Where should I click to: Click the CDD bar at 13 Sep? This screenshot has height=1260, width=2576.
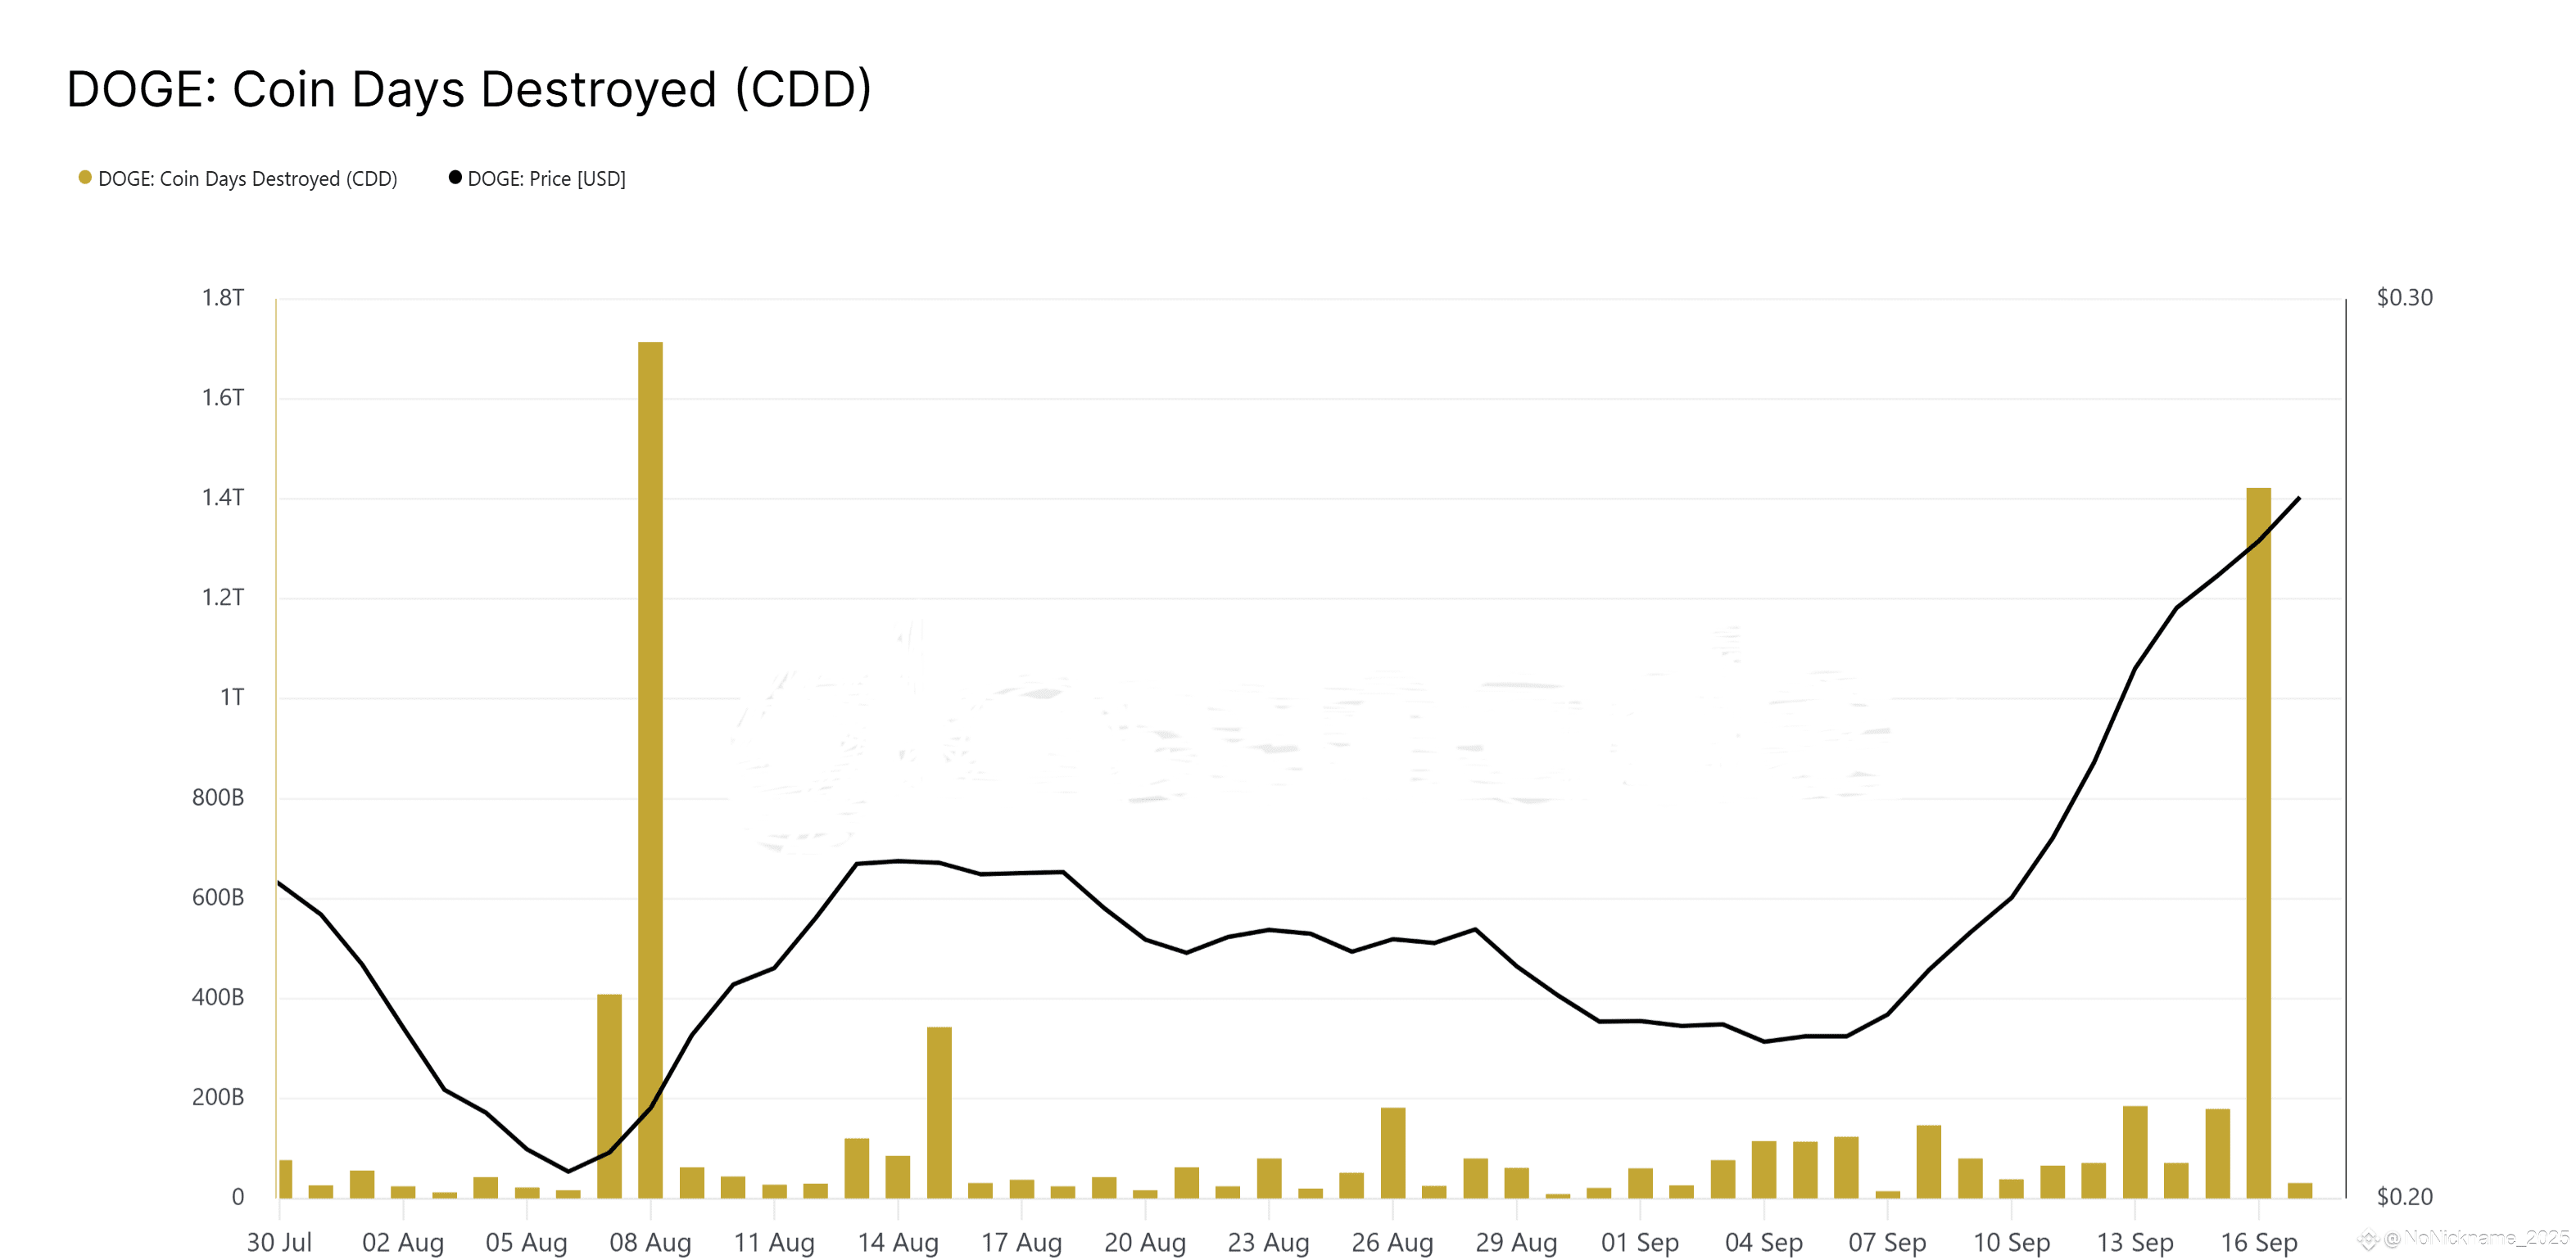(x=2135, y=1152)
